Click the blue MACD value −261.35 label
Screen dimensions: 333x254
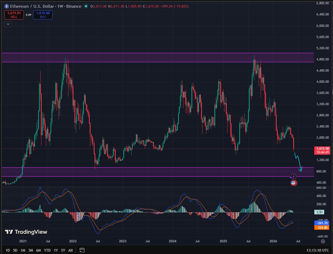pos(322,223)
